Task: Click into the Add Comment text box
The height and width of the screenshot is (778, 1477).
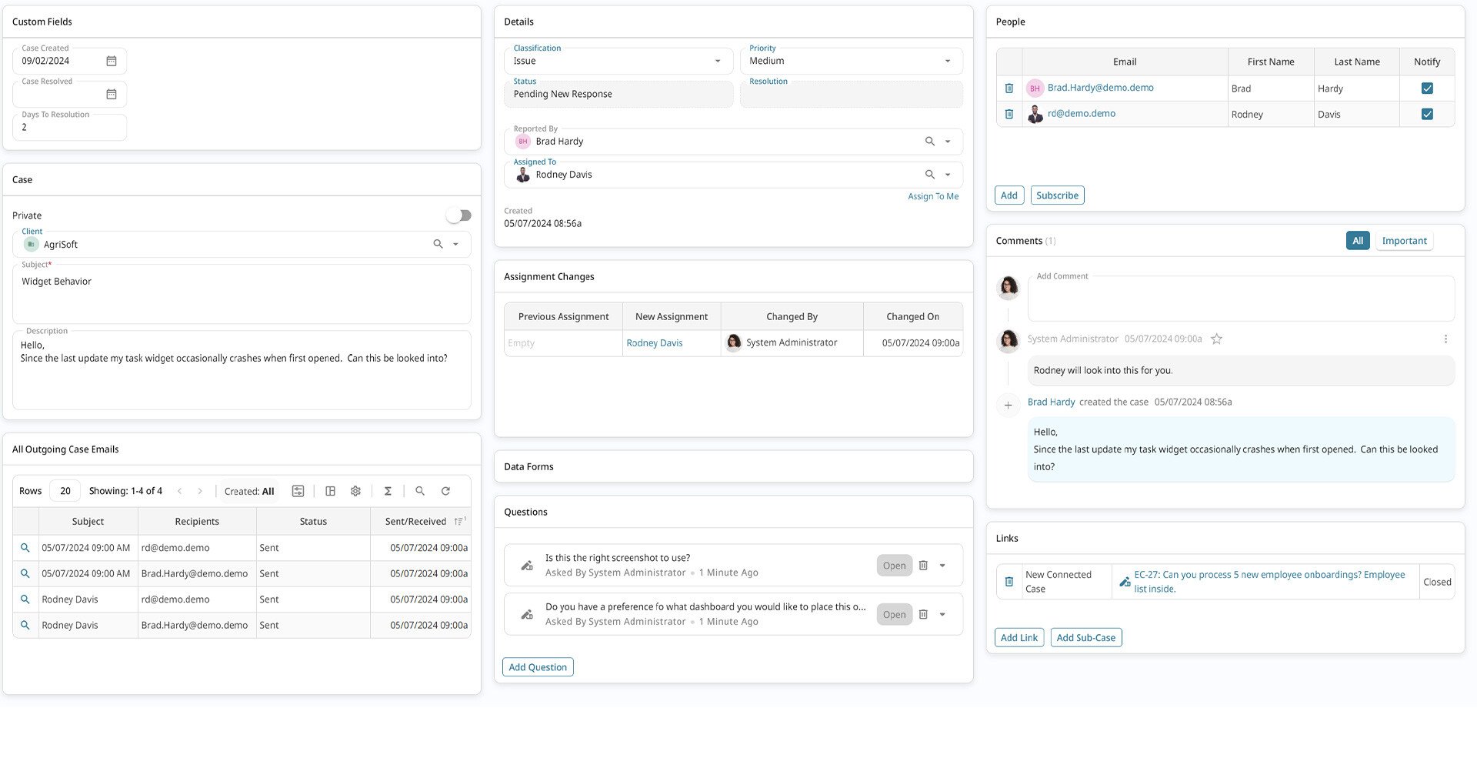Action: click(x=1240, y=300)
